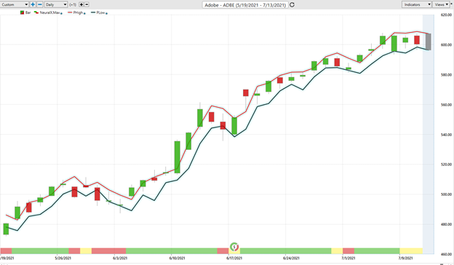The image size is (454, 265).
Task: Click the settings dot next to NeuralX.Max
Action: click(x=61, y=14)
